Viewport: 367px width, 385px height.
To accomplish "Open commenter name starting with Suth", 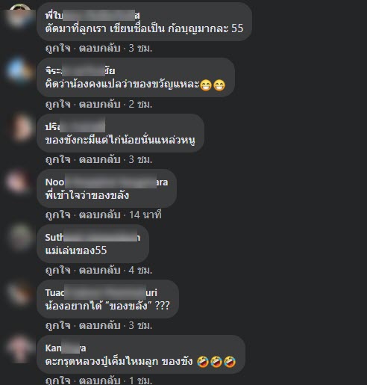I will click(92, 238).
